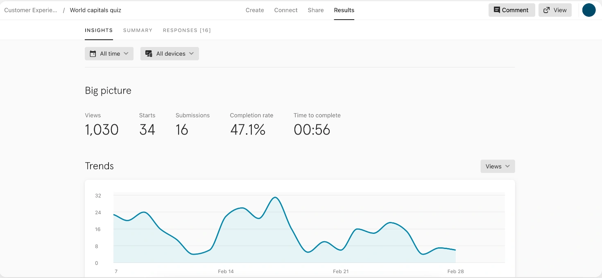Open the account avatar in the top right corner

tap(589, 10)
